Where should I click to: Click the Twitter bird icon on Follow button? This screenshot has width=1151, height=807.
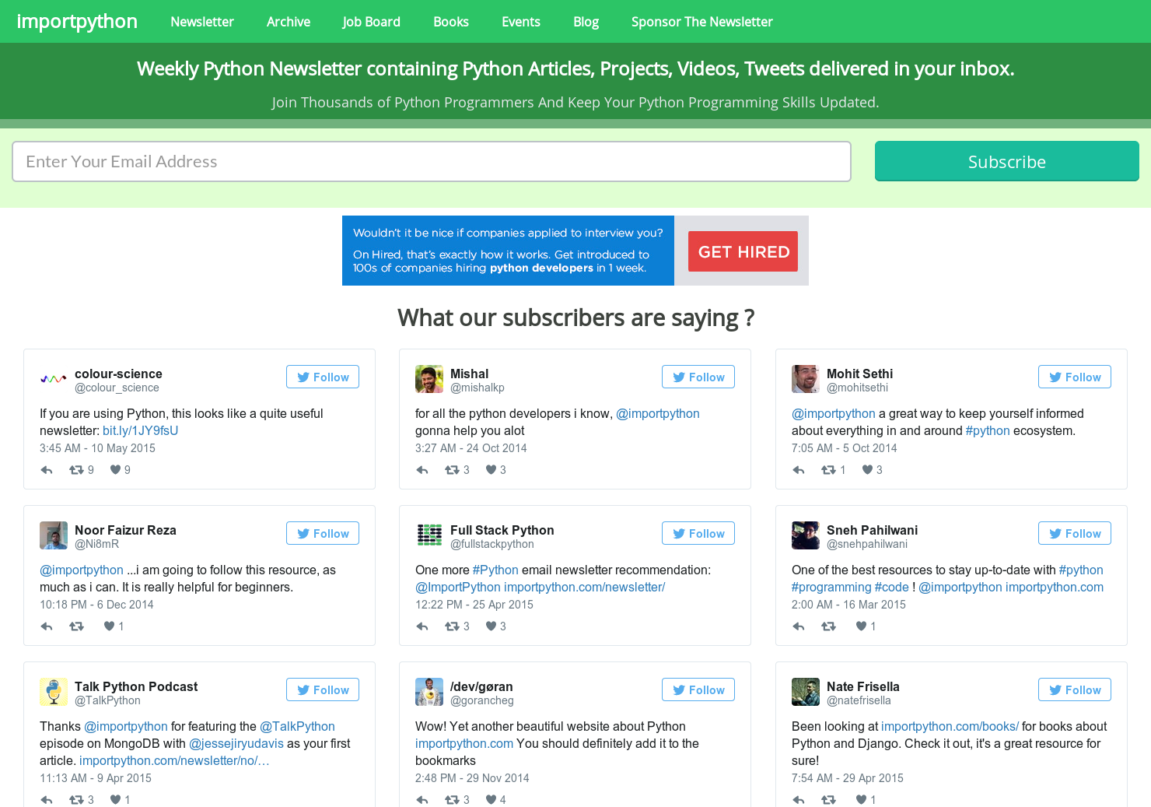click(303, 377)
